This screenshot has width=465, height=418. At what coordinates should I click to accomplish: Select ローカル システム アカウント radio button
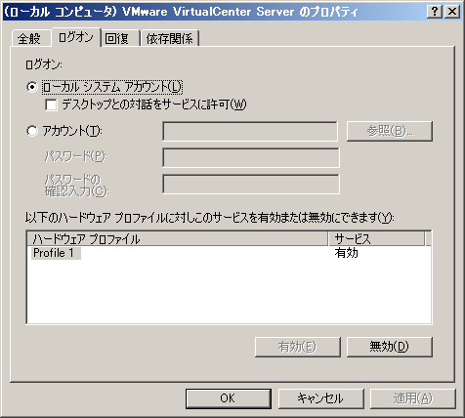pyautogui.click(x=32, y=87)
